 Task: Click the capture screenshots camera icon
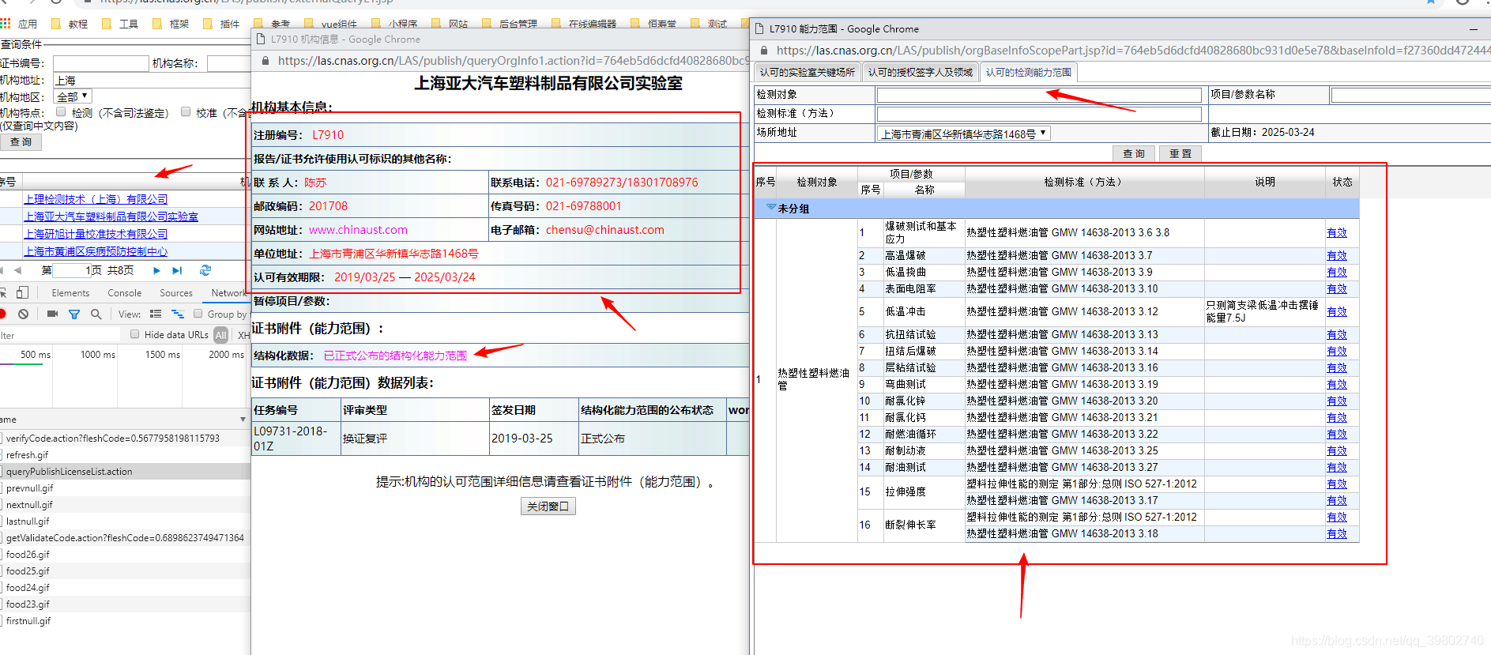[x=52, y=314]
